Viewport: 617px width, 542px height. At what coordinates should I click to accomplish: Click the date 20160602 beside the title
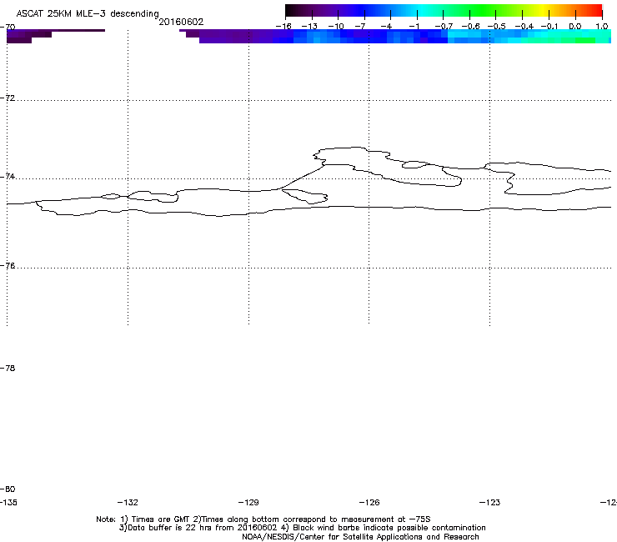click(x=181, y=22)
